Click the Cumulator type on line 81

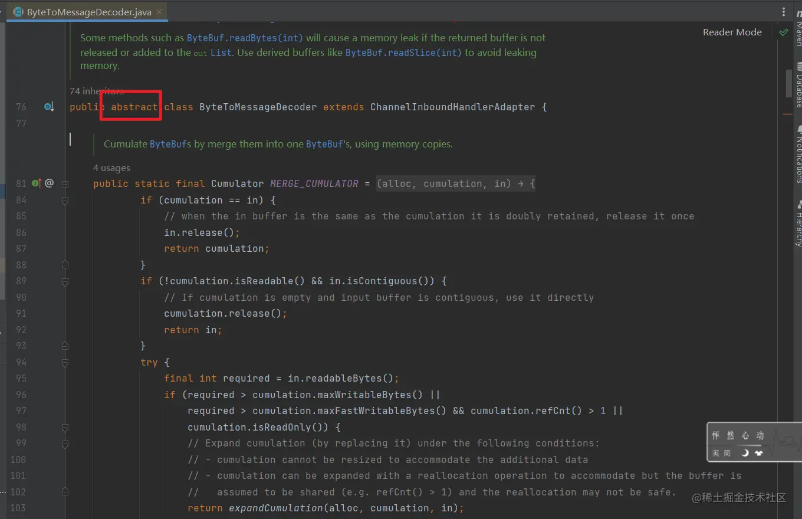(238, 183)
